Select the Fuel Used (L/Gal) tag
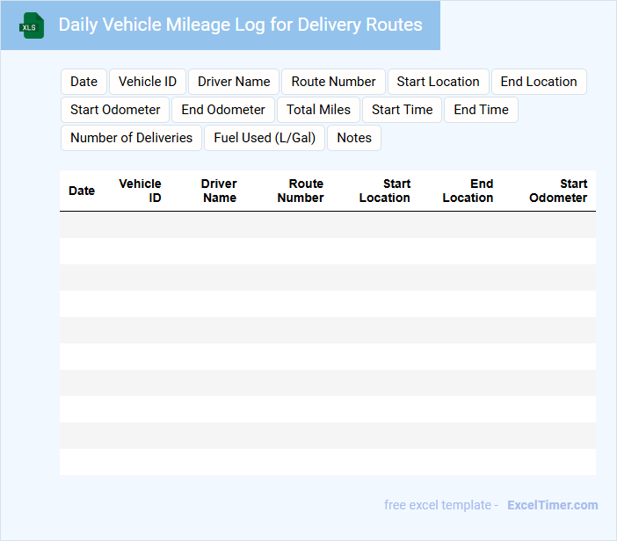Image resolution: width=617 pixels, height=541 pixels. [x=265, y=138]
